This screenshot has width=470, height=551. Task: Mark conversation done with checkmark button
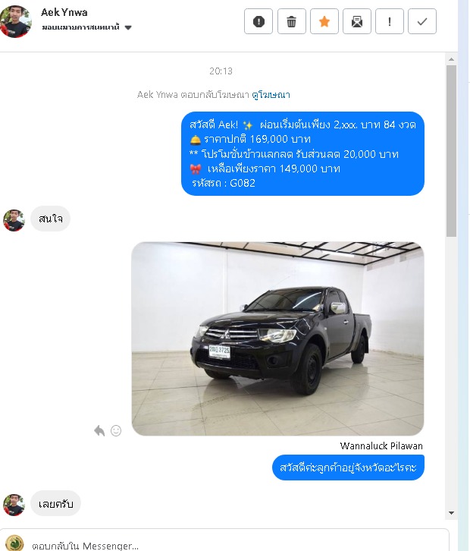tap(422, 22)
